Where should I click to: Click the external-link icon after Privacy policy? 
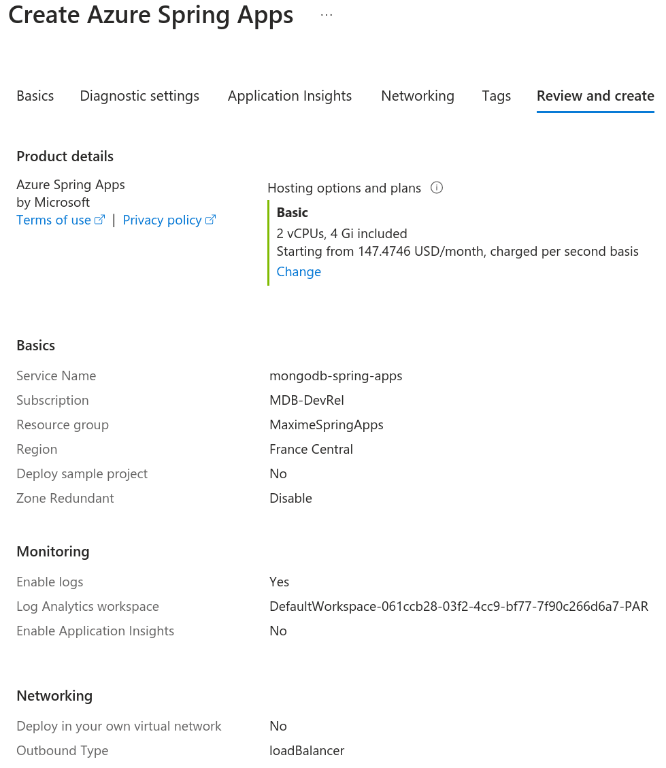coord(211,220)
